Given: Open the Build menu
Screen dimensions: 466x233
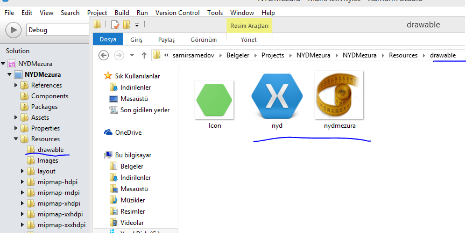Looking at the screenshot, I should [122, 13].
